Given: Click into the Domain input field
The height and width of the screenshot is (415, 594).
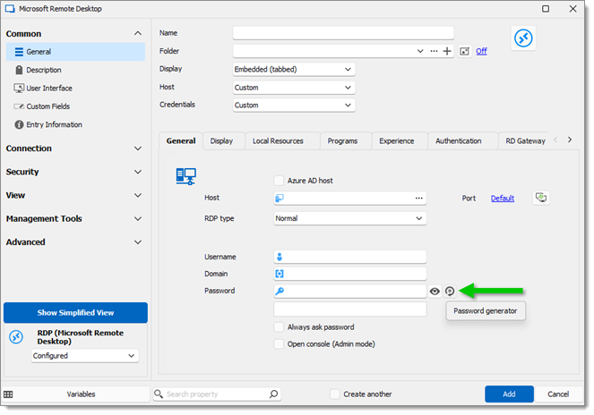Looking at the screenshot, I should [x=350, y=274].
